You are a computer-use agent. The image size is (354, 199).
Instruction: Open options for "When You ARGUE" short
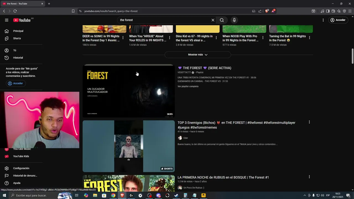click(170, 38)
